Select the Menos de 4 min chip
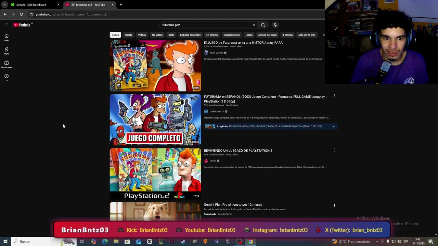This screenshot has height=246, width=438. [x=267, y=35]
